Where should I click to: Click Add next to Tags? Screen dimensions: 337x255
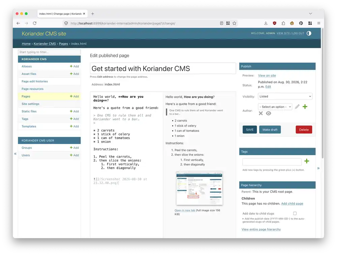[x=74, y=119]
